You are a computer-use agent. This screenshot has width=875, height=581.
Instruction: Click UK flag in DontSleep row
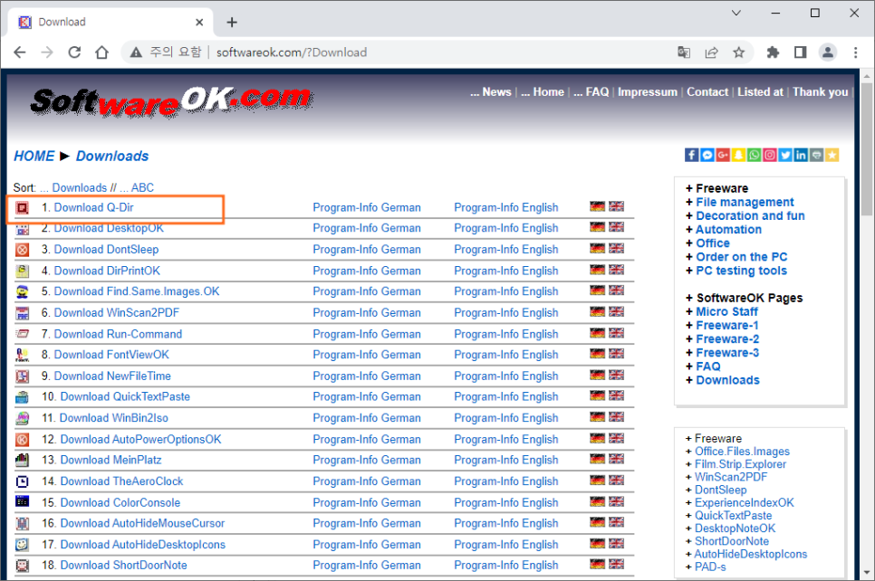(616, 248)
